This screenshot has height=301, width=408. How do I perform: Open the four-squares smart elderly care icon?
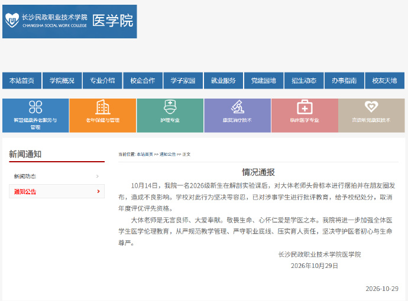(35, 107)
